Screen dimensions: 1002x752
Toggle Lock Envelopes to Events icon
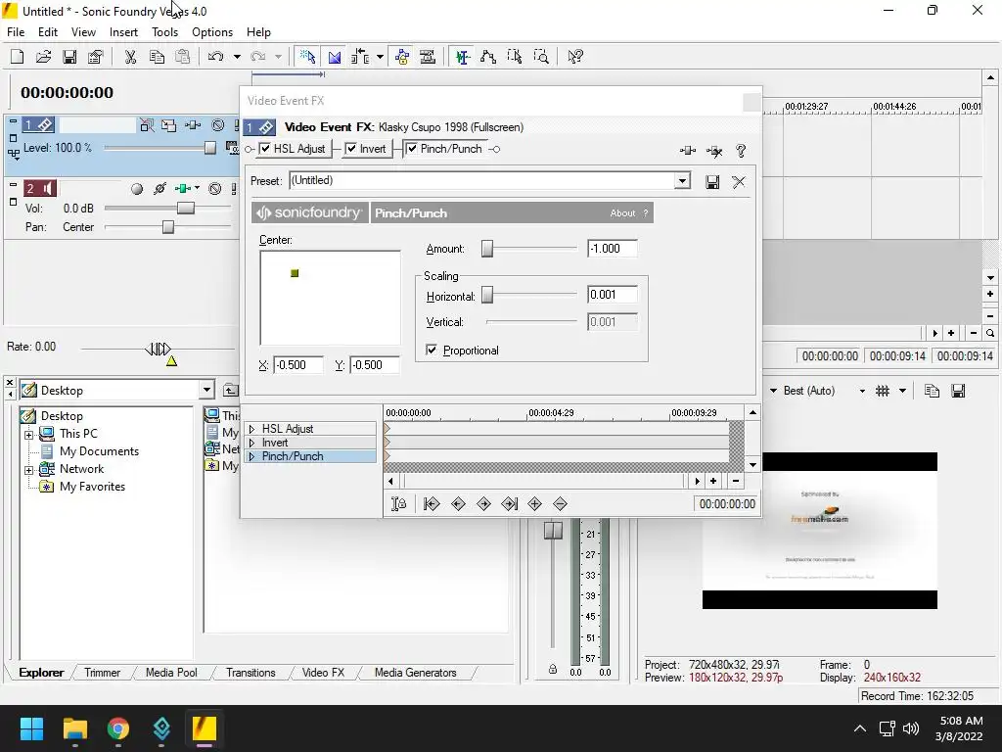coord(402,56)
